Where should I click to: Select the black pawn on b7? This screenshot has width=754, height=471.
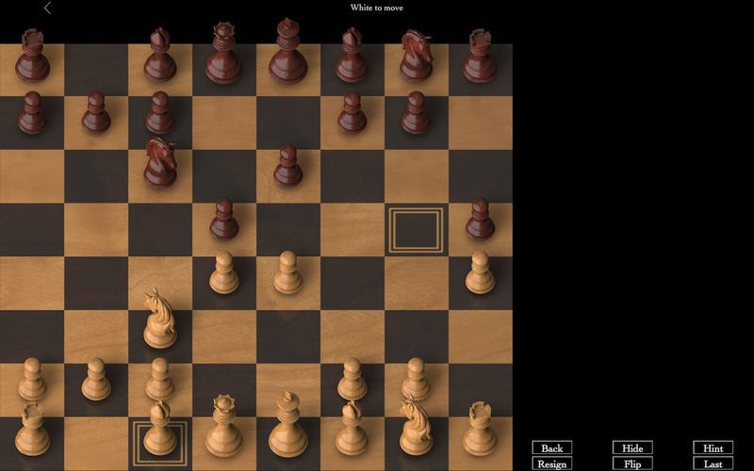[96, 111]
